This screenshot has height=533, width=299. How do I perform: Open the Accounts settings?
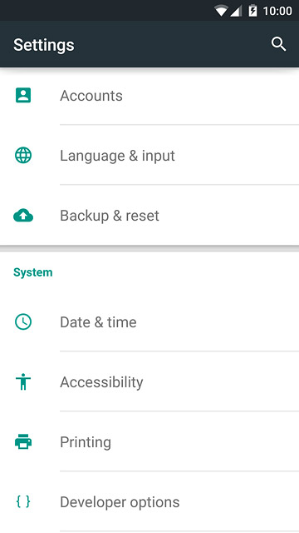click(149, 96)
